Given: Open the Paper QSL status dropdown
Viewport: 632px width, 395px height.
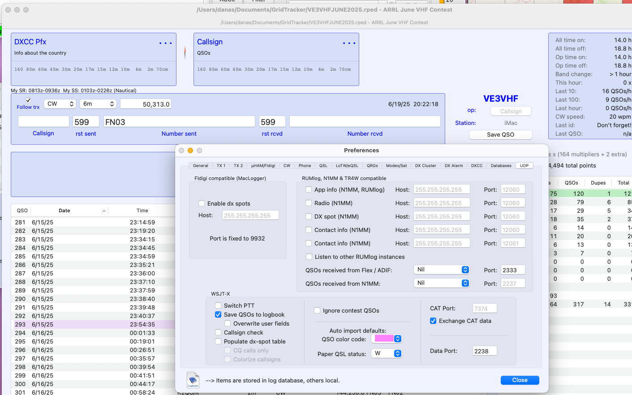Looking at the screenshot, I should (x=387, y=353).
